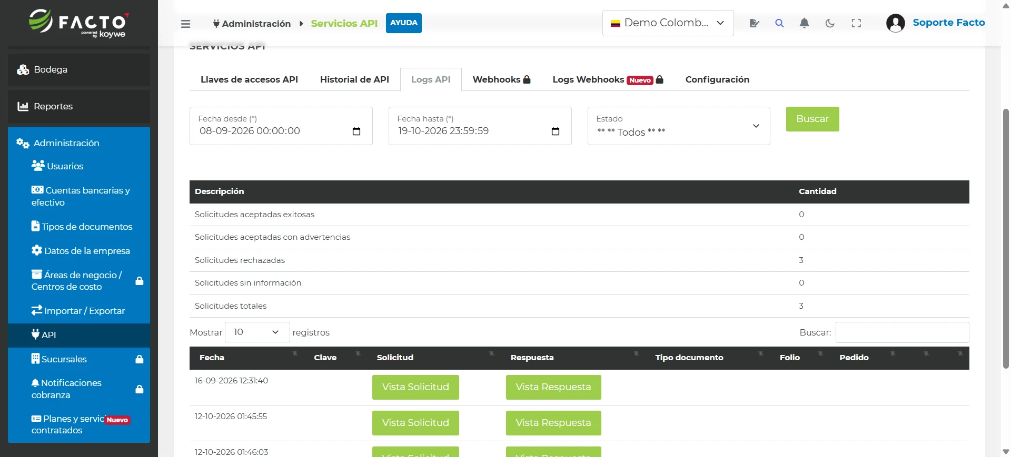
Task: Expand the Bodega sidebar section
Action: (x=79, y=69)
